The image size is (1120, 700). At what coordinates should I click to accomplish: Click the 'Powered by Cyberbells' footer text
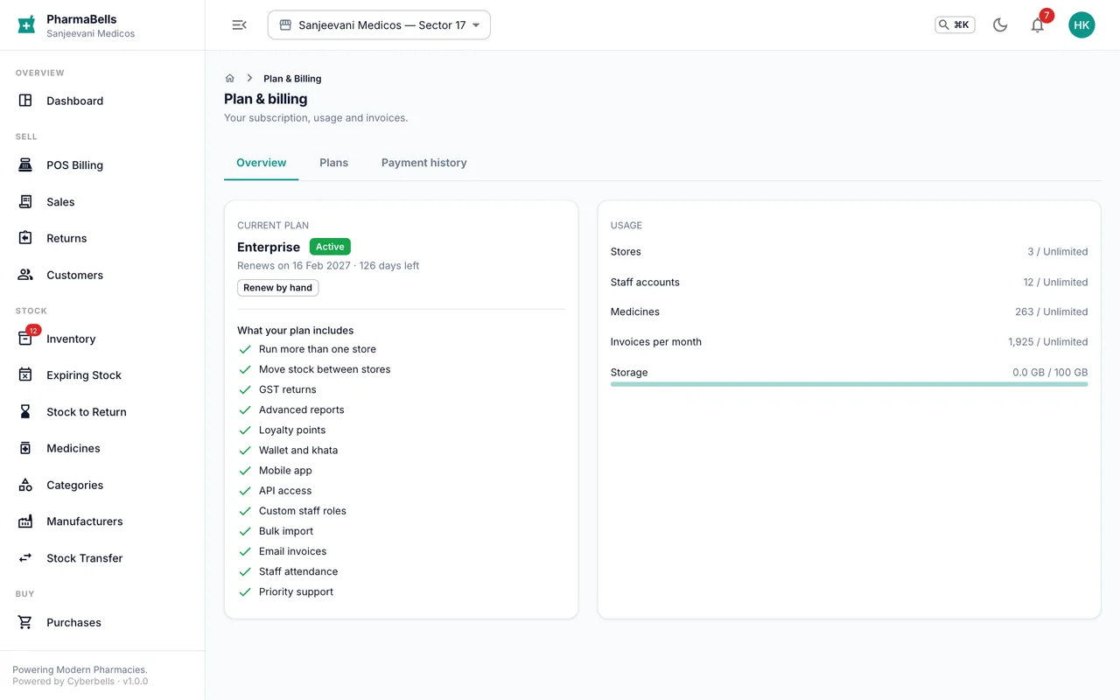pos(64,682)
